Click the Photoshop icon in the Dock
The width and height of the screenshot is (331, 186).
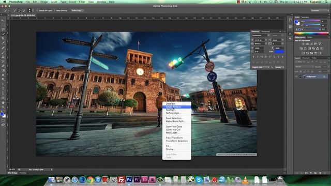point(129,180)
